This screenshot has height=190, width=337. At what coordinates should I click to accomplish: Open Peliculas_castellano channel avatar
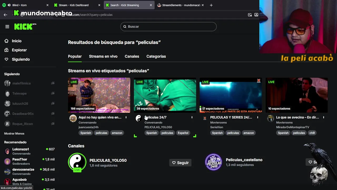click(x=214, y=162)
